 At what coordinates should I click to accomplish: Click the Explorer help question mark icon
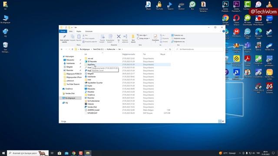click(x=224, y=31)
